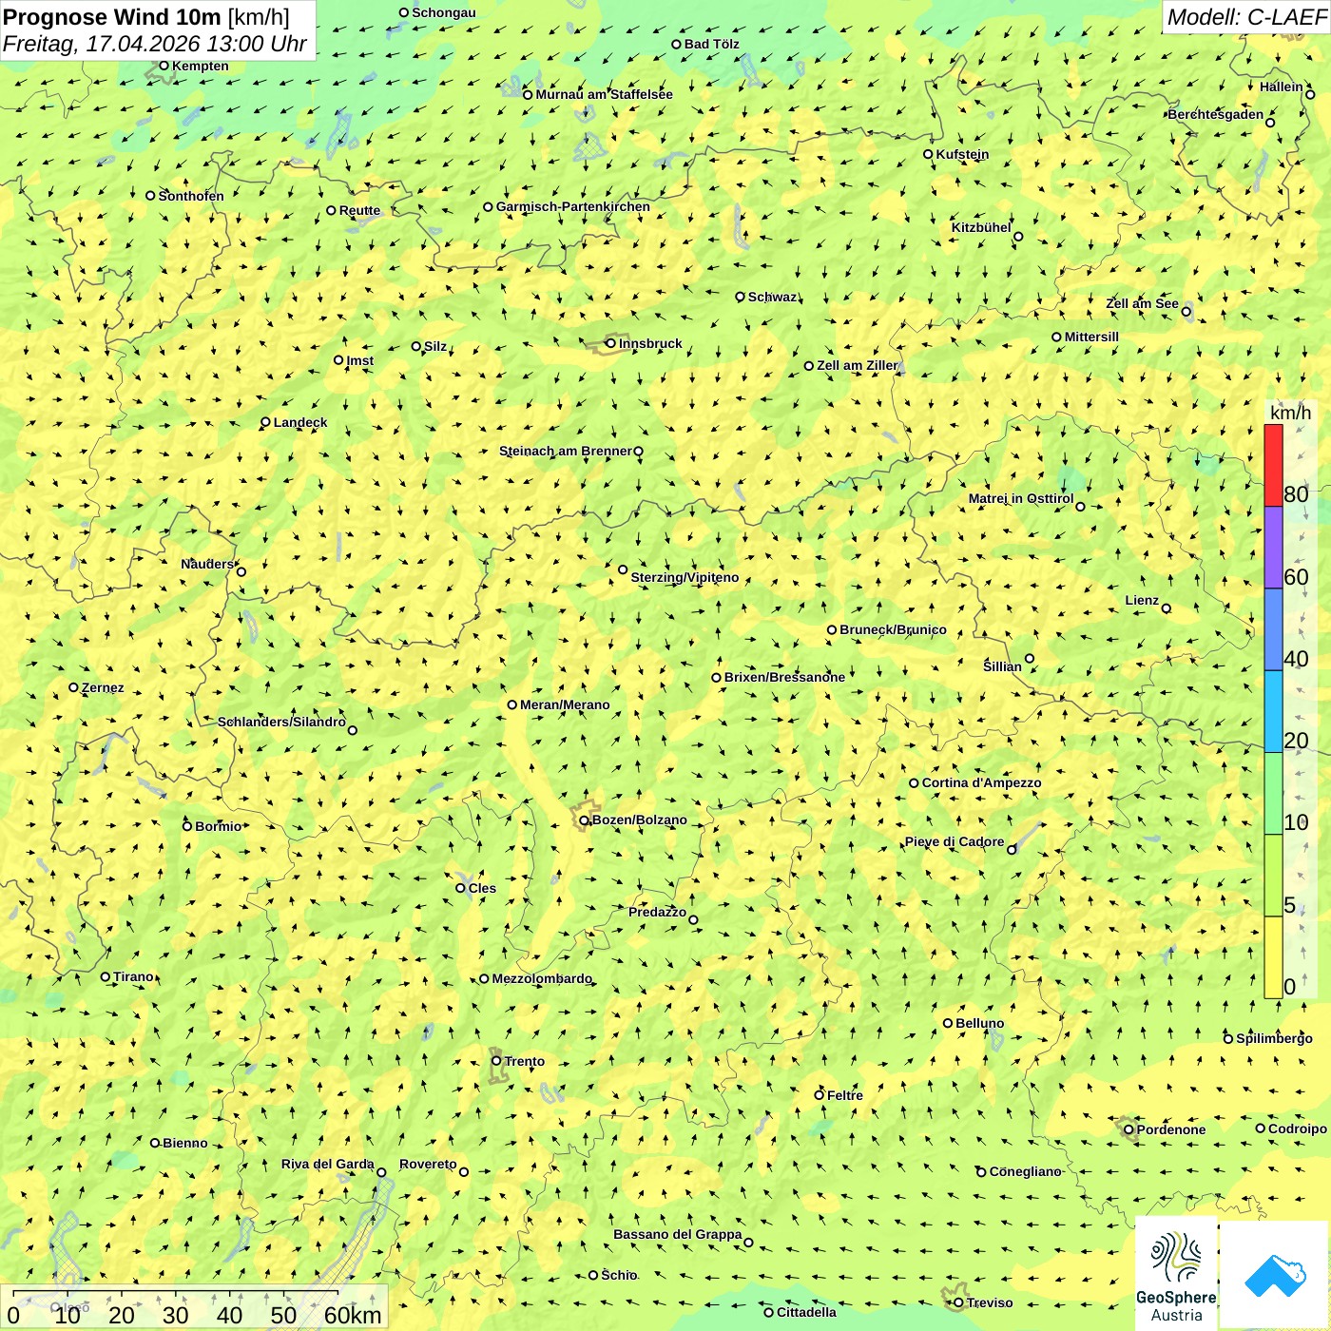Image resolution: width=1331 pixels, height=1331 pixels.
Task: Click the date 'Freitag, 17.04.2026 13:00 Uhr'
Action: tap(155, 44)
